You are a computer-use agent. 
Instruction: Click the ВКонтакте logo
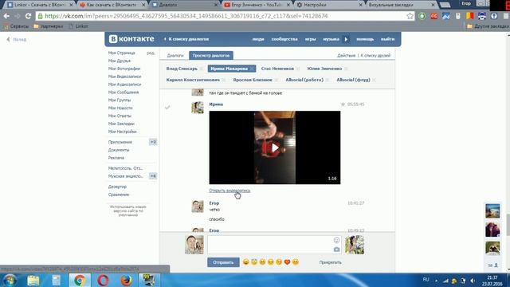click(x=131, y=39)
